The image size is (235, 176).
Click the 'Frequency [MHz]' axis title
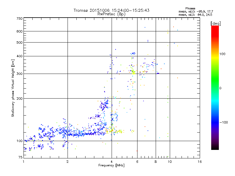tap(111, 165)
